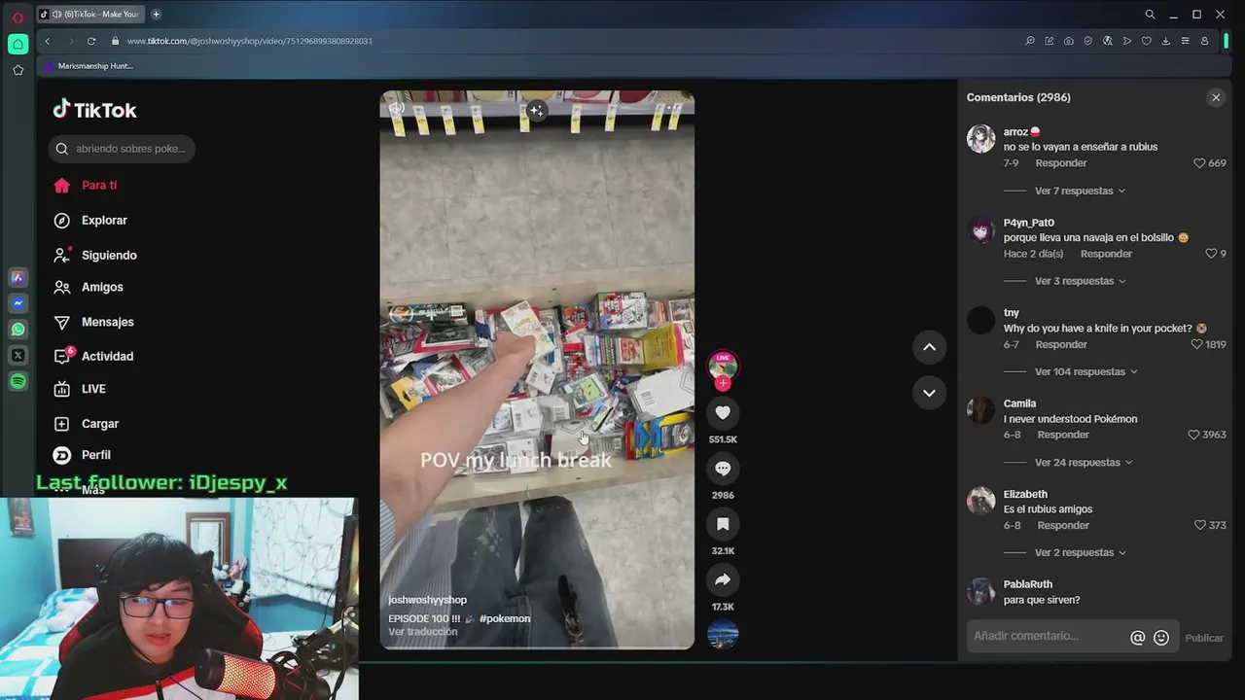Toggle video mute speaker icon

pyautogui.click(x=397, y=109)
